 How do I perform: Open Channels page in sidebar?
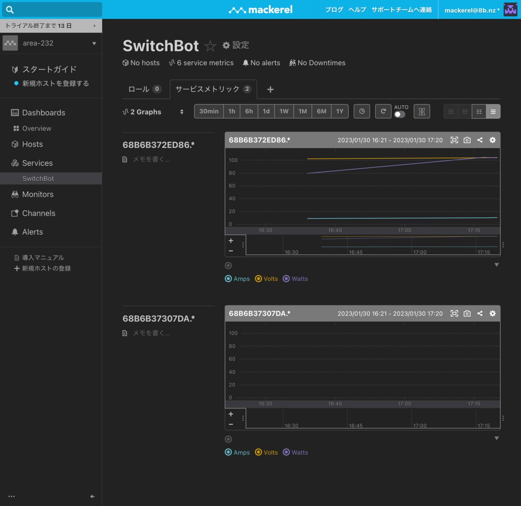click(39, 213)
